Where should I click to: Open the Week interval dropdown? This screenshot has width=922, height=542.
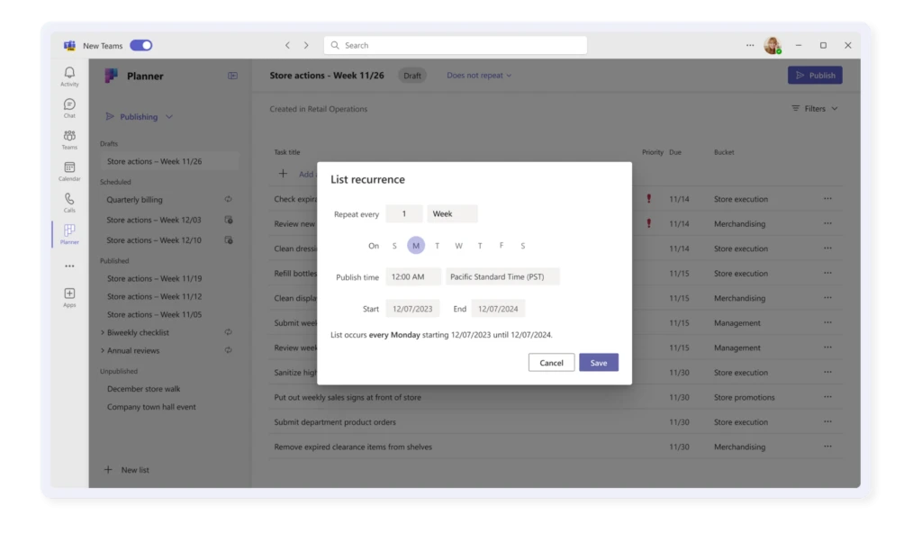[452, 213]
